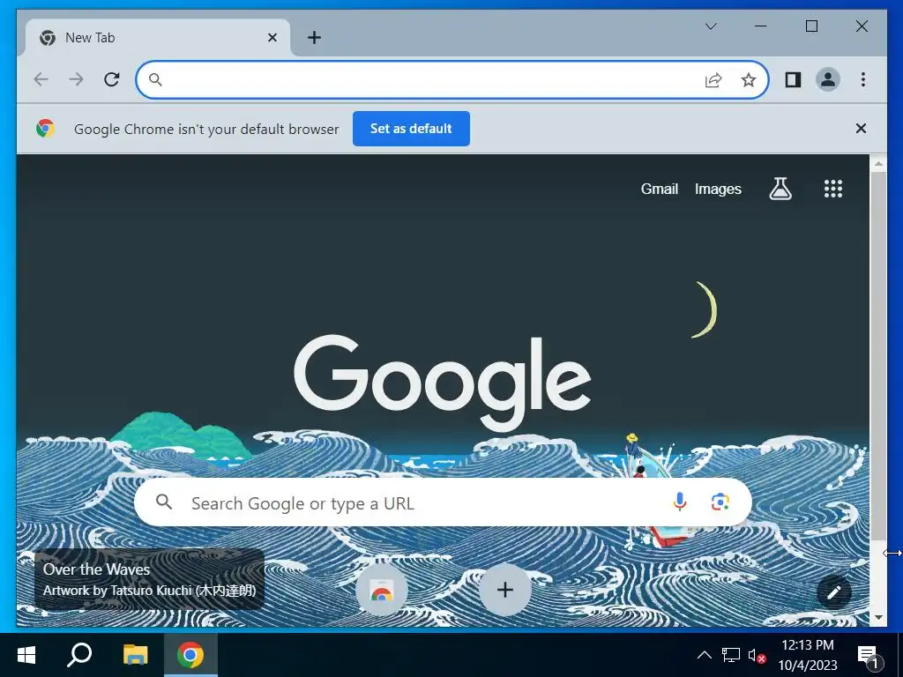The height and width of the screenshot is (677, 903).
Task: Open the Chrome three-dot menu
Action: [x=862, y=79]
